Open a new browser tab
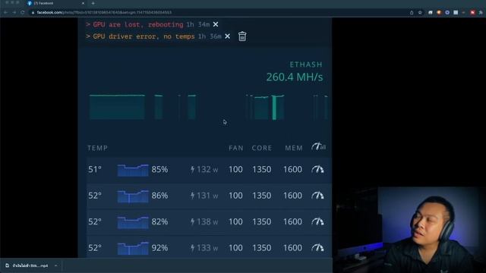Screen dimensions: 486x273 click(x=93, y=3)
